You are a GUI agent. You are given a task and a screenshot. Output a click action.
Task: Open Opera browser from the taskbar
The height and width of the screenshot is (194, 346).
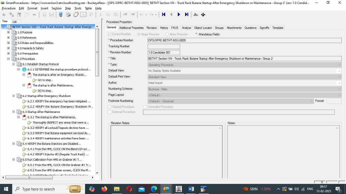pyautogui.click(x=129, y=189)
